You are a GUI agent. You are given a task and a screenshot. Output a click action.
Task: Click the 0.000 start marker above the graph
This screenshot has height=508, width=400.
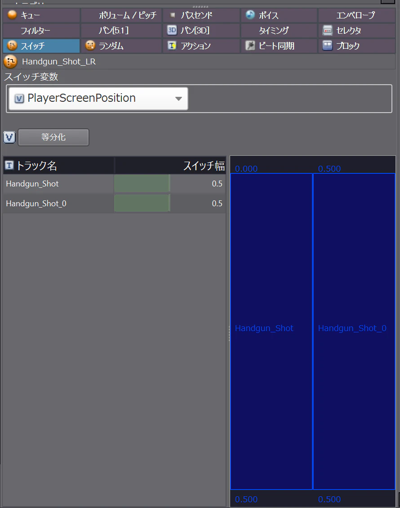click(246, 169)
